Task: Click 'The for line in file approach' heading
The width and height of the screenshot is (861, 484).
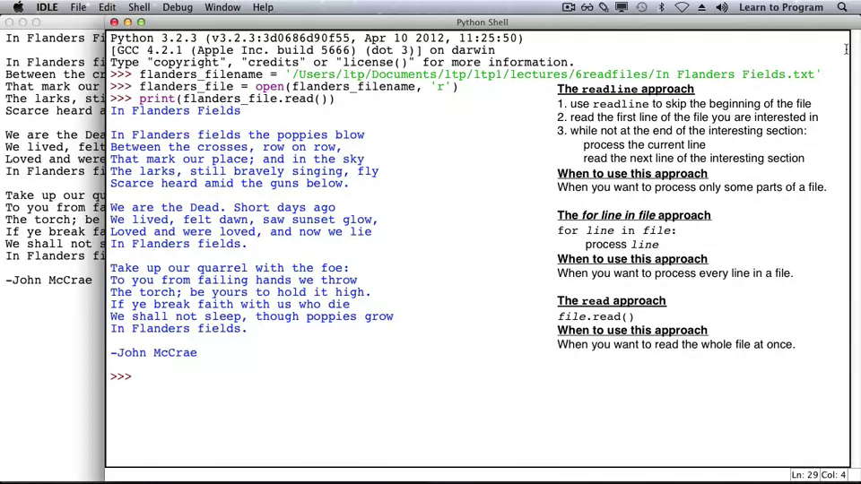Action: [x=634, y=215]
